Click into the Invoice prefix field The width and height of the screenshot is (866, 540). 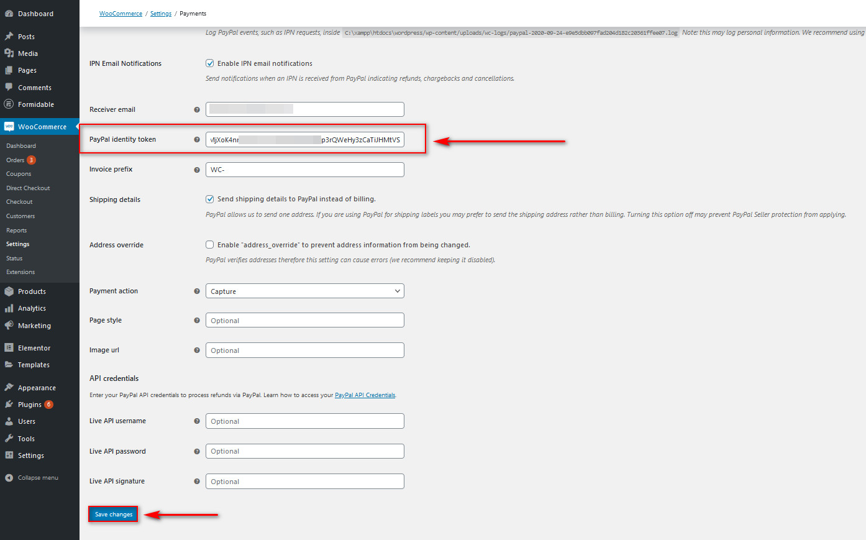tap(305, 170)
